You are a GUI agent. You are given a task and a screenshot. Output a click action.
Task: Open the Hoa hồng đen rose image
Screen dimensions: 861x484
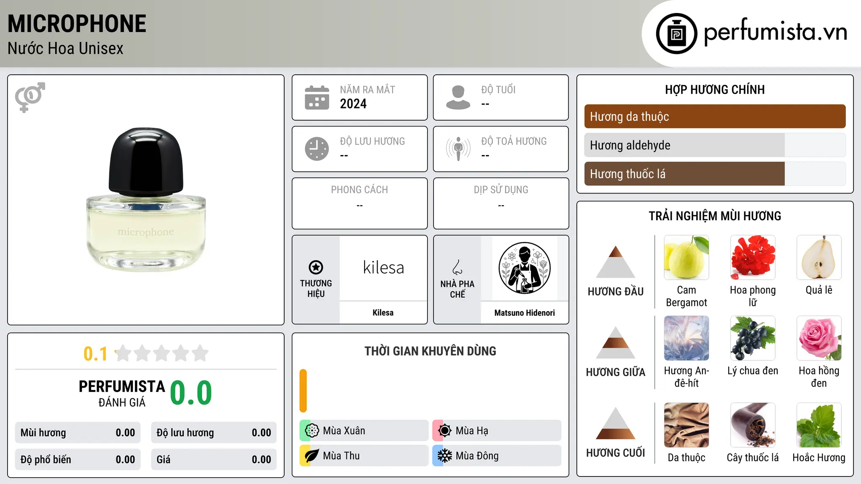pyautogui.click(x=819, y=338)
